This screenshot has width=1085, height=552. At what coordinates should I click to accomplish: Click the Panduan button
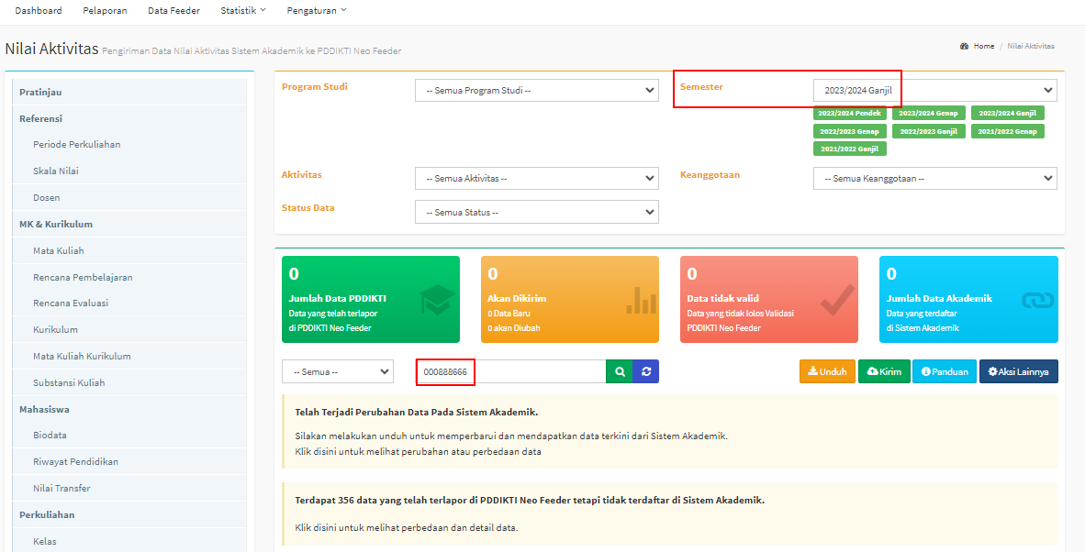945,371
